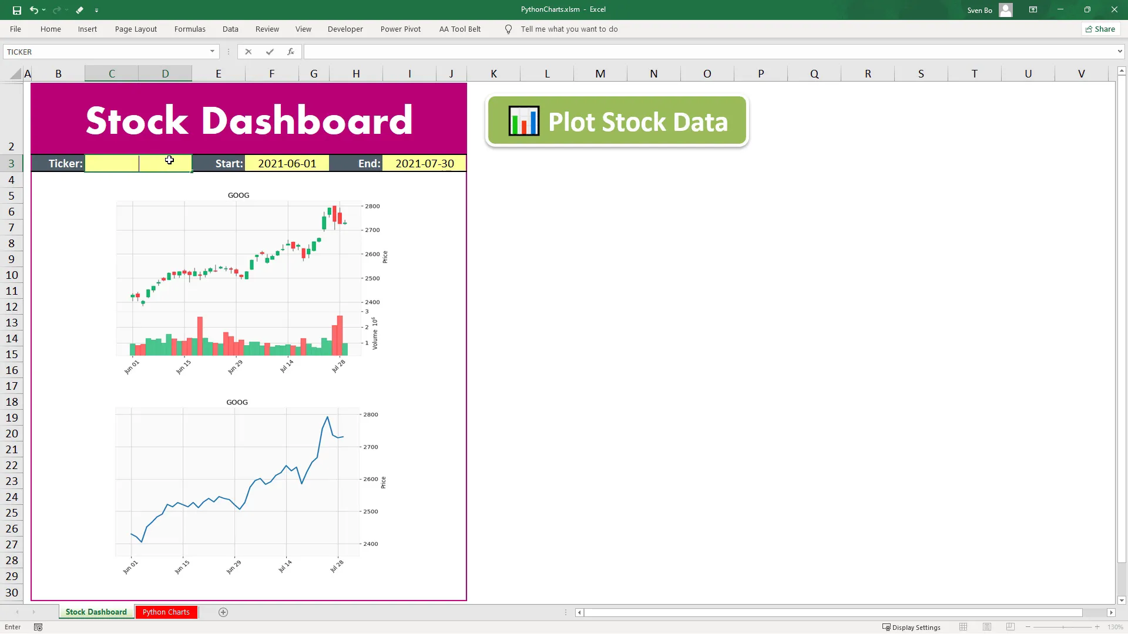Image resolution: width=1128 pixels, height=634 pixels.
Task: Click the zoom out minus button
Action: point(1028,627)
